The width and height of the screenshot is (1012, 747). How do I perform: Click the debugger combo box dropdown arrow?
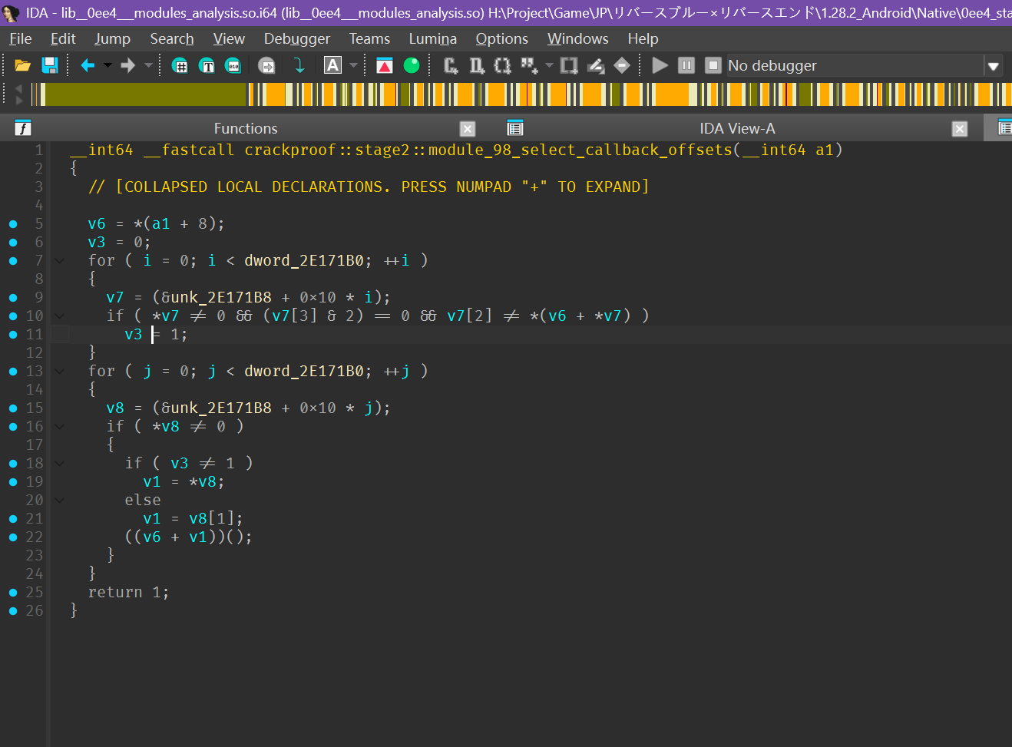pyautogui.click(x=994, y=66)
